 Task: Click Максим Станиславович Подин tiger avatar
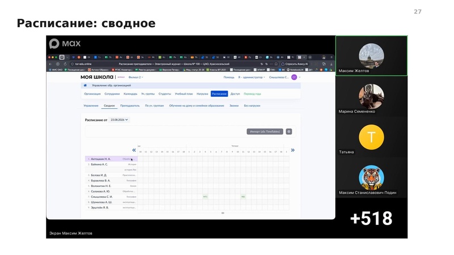coord(371,178)
